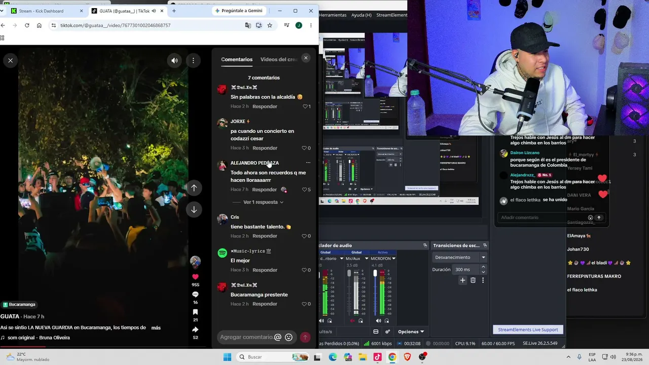Adjust the MICROFON volume fader
Image resolution: width=649 pixels, height=365 pixels.
point(375,274)
